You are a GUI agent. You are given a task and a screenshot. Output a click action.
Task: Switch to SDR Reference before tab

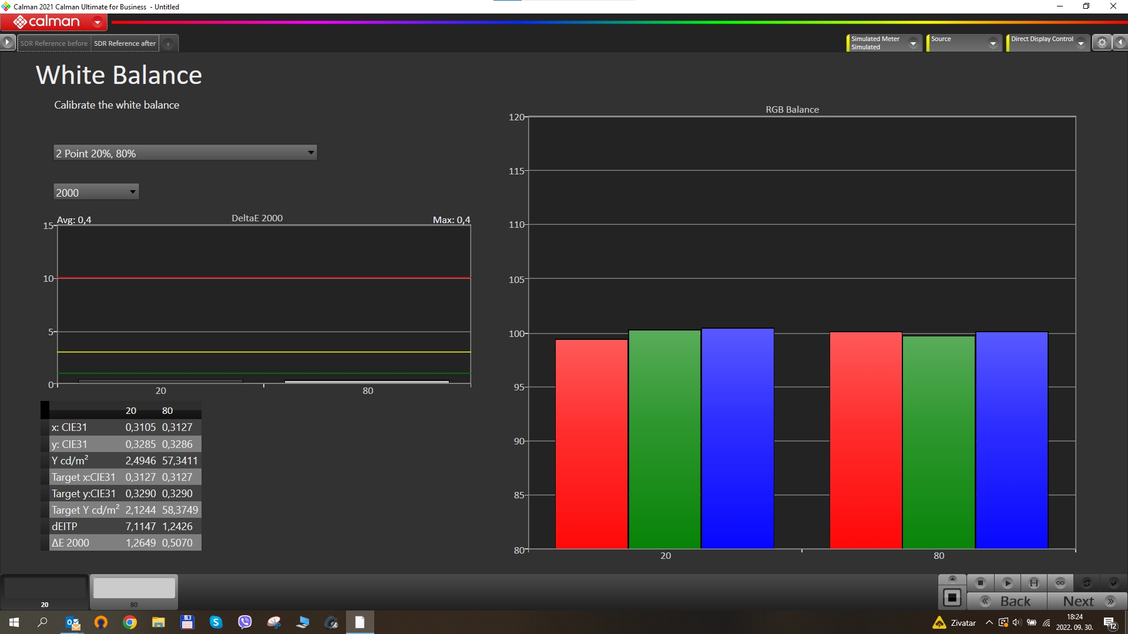click(54, 43)
